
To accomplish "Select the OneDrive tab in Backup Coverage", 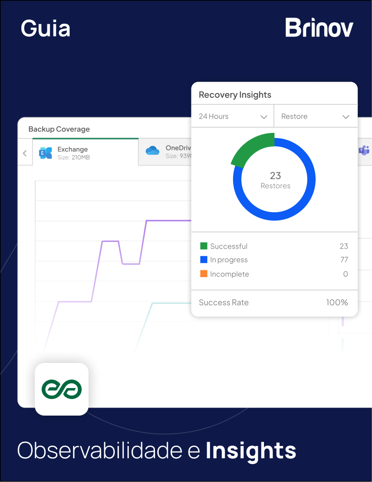I will click(165, 152).
